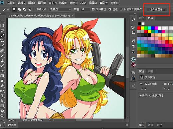This screenshot has height=129, width=173.
Task: Open the Glyphs panel icon
Action: [133, 51]
